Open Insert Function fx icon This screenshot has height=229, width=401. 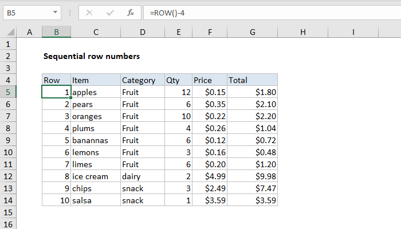131,13
